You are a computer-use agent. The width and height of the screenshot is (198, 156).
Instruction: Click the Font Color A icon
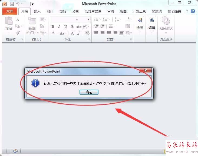(x=53, y=33)
